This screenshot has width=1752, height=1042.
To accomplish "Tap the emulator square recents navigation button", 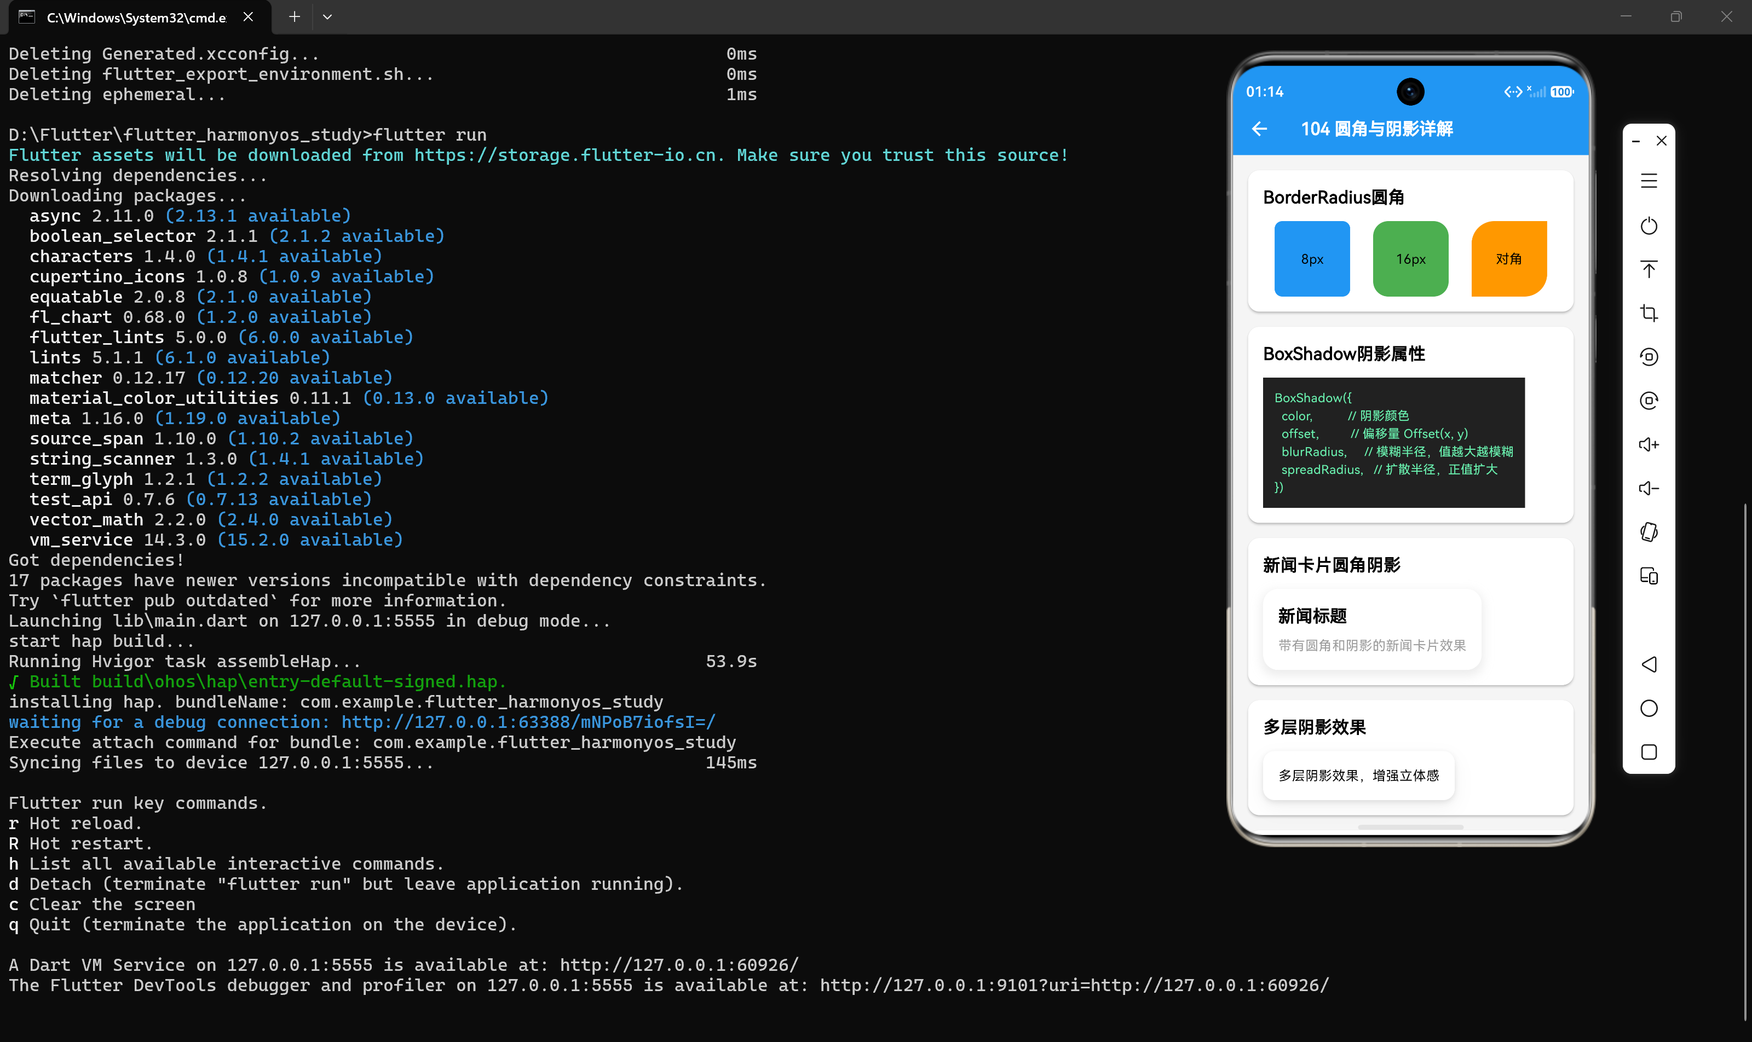I will pos(1649,752).
